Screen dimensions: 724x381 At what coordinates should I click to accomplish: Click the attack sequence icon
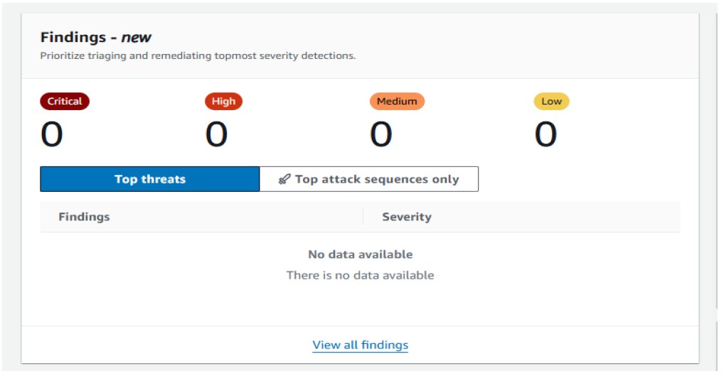284,179
